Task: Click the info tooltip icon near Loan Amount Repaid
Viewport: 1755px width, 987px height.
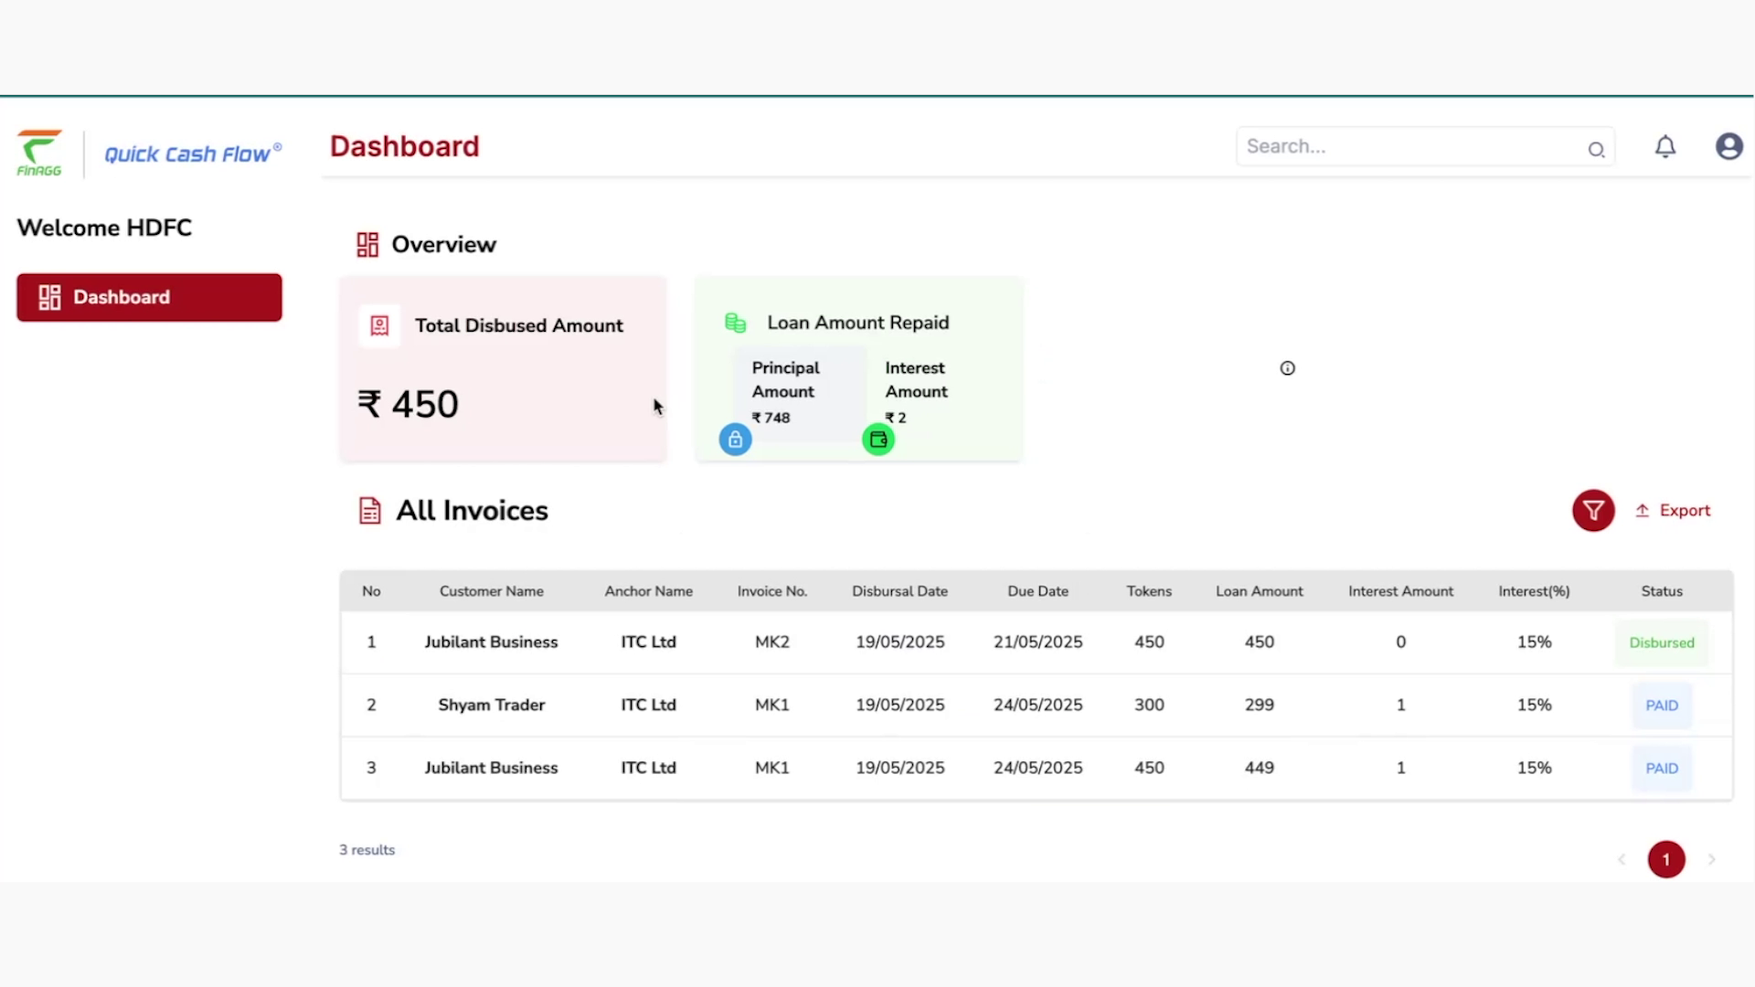Action: point(1287,368)
